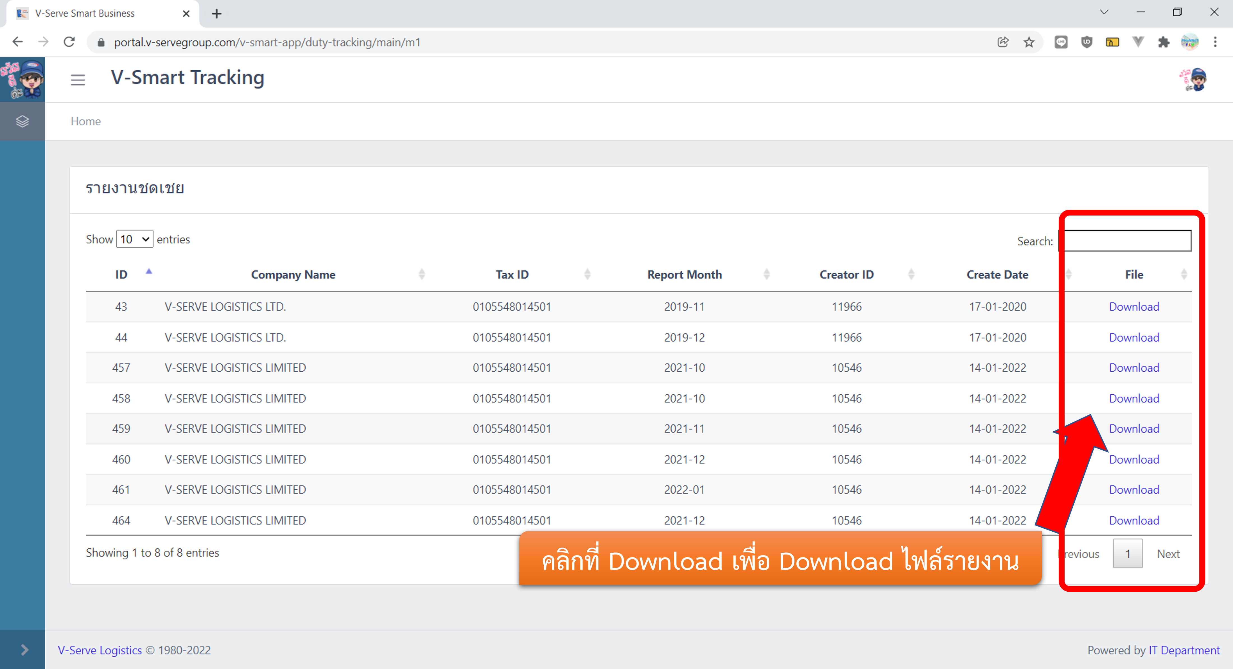The height and width of the screenshot is (669, 1233).
Task: Open the yellow folder extension icon
Action: point(1113,42)
